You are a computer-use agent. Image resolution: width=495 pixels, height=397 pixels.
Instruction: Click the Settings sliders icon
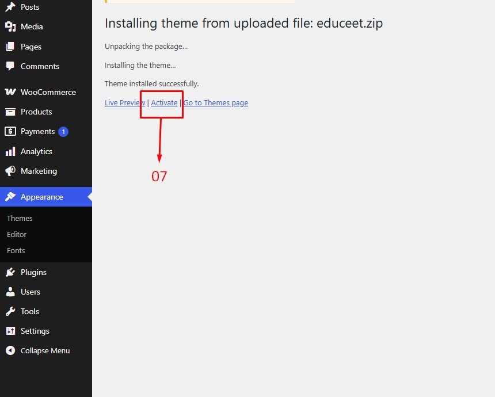[10, 331]
